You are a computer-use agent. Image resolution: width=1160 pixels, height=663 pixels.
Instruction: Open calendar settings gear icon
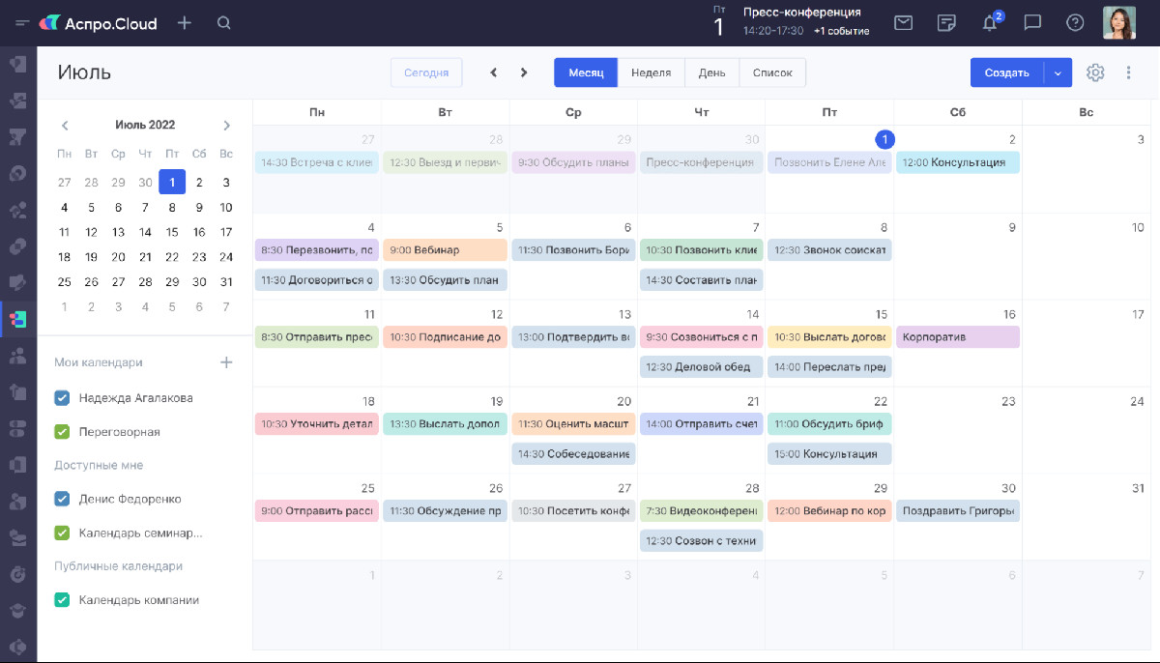1095,72
